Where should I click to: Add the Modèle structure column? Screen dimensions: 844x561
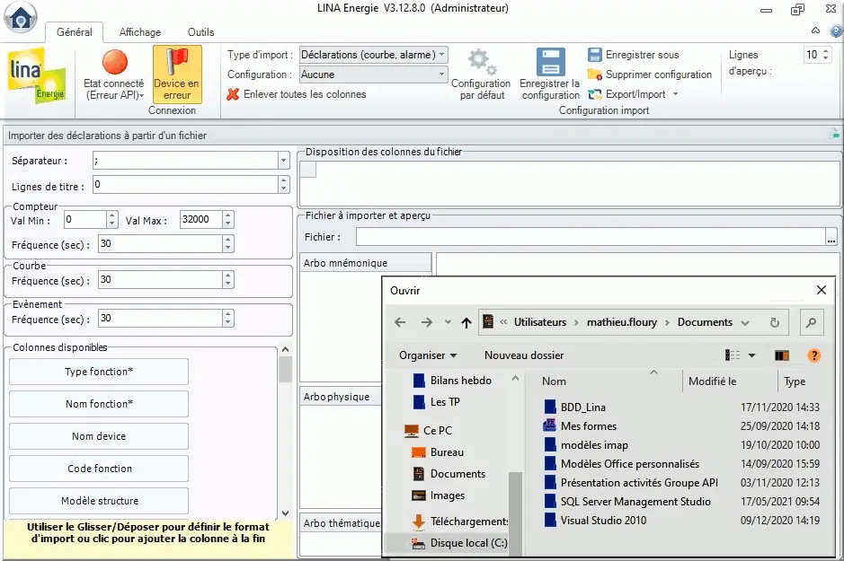99,500
